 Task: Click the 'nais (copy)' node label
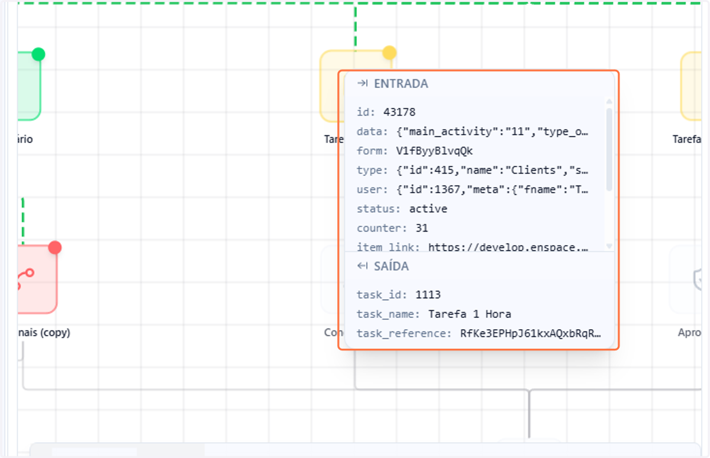pyautogui.click(x=44, y=333)
